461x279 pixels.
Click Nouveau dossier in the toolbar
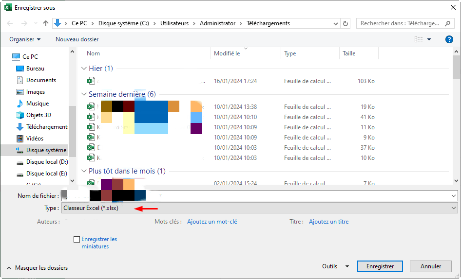click(77, 39)
